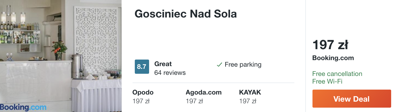Click the Booking.com provider name under price
The width and height of the screenshot is (395, 112).
pos(333,58)
